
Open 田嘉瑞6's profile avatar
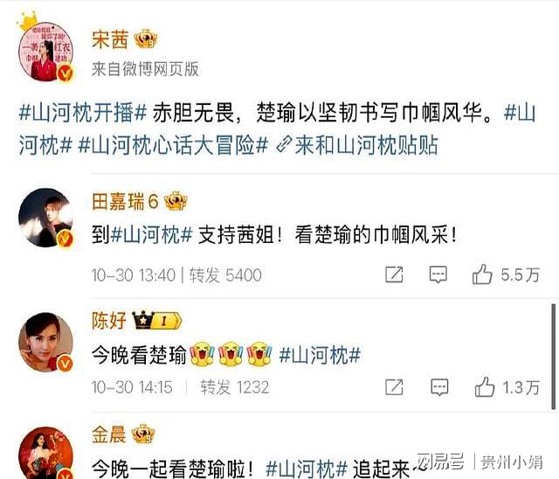click(45, 218)
